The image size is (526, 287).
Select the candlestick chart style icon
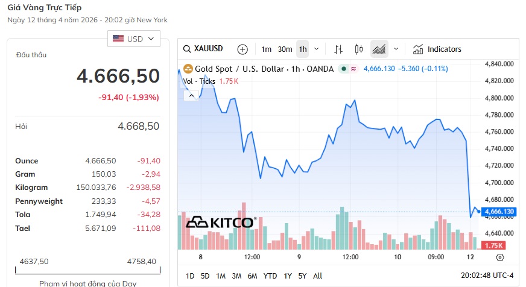pyautogui.click(x=359, y=49)
